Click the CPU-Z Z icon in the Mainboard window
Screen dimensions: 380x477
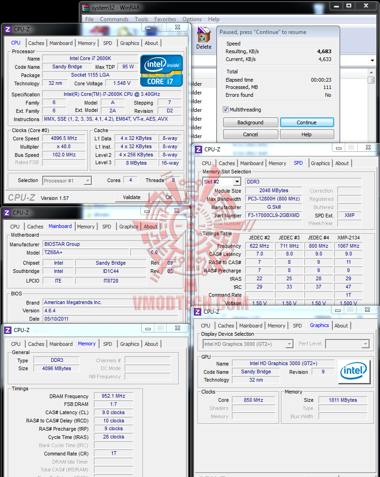pyautogui.click(x=7, y=213)
